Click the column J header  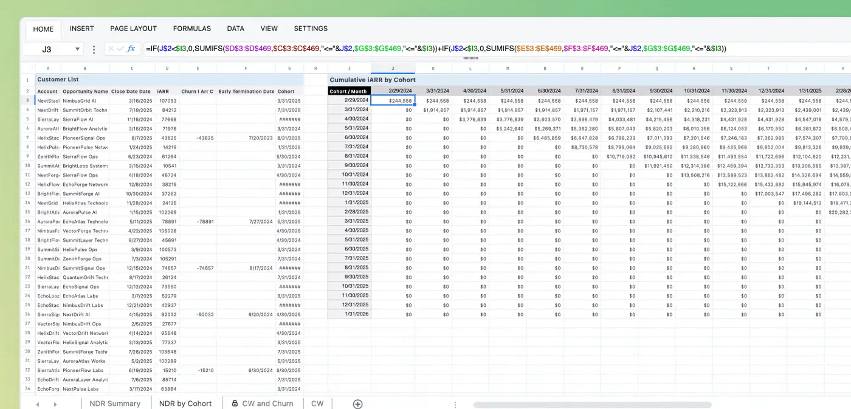coord(393,68)
